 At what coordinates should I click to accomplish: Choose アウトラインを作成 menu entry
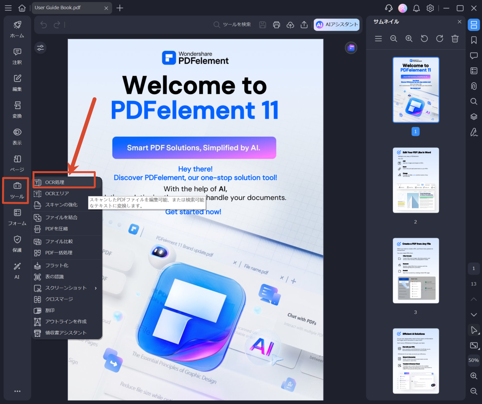tap(67, 321)
